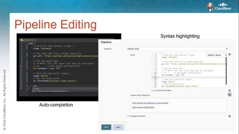Viewport: 239px width, 134px height.
Task: Click the 'Pipeline' section heading
Action: point(106,42)
